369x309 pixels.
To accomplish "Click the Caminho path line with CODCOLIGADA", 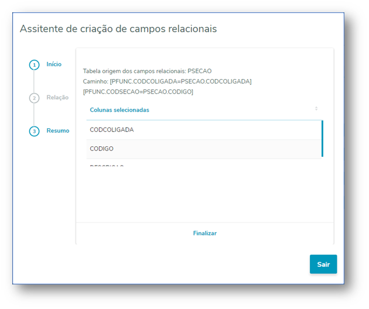I will [167, 81].
